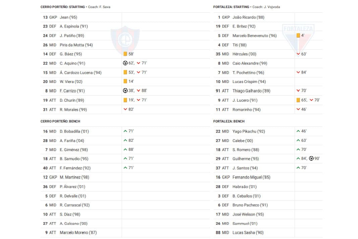358x239 pixels.
Task: Click D. Churín's yellow card icon
Action: (x=125, y=100)
